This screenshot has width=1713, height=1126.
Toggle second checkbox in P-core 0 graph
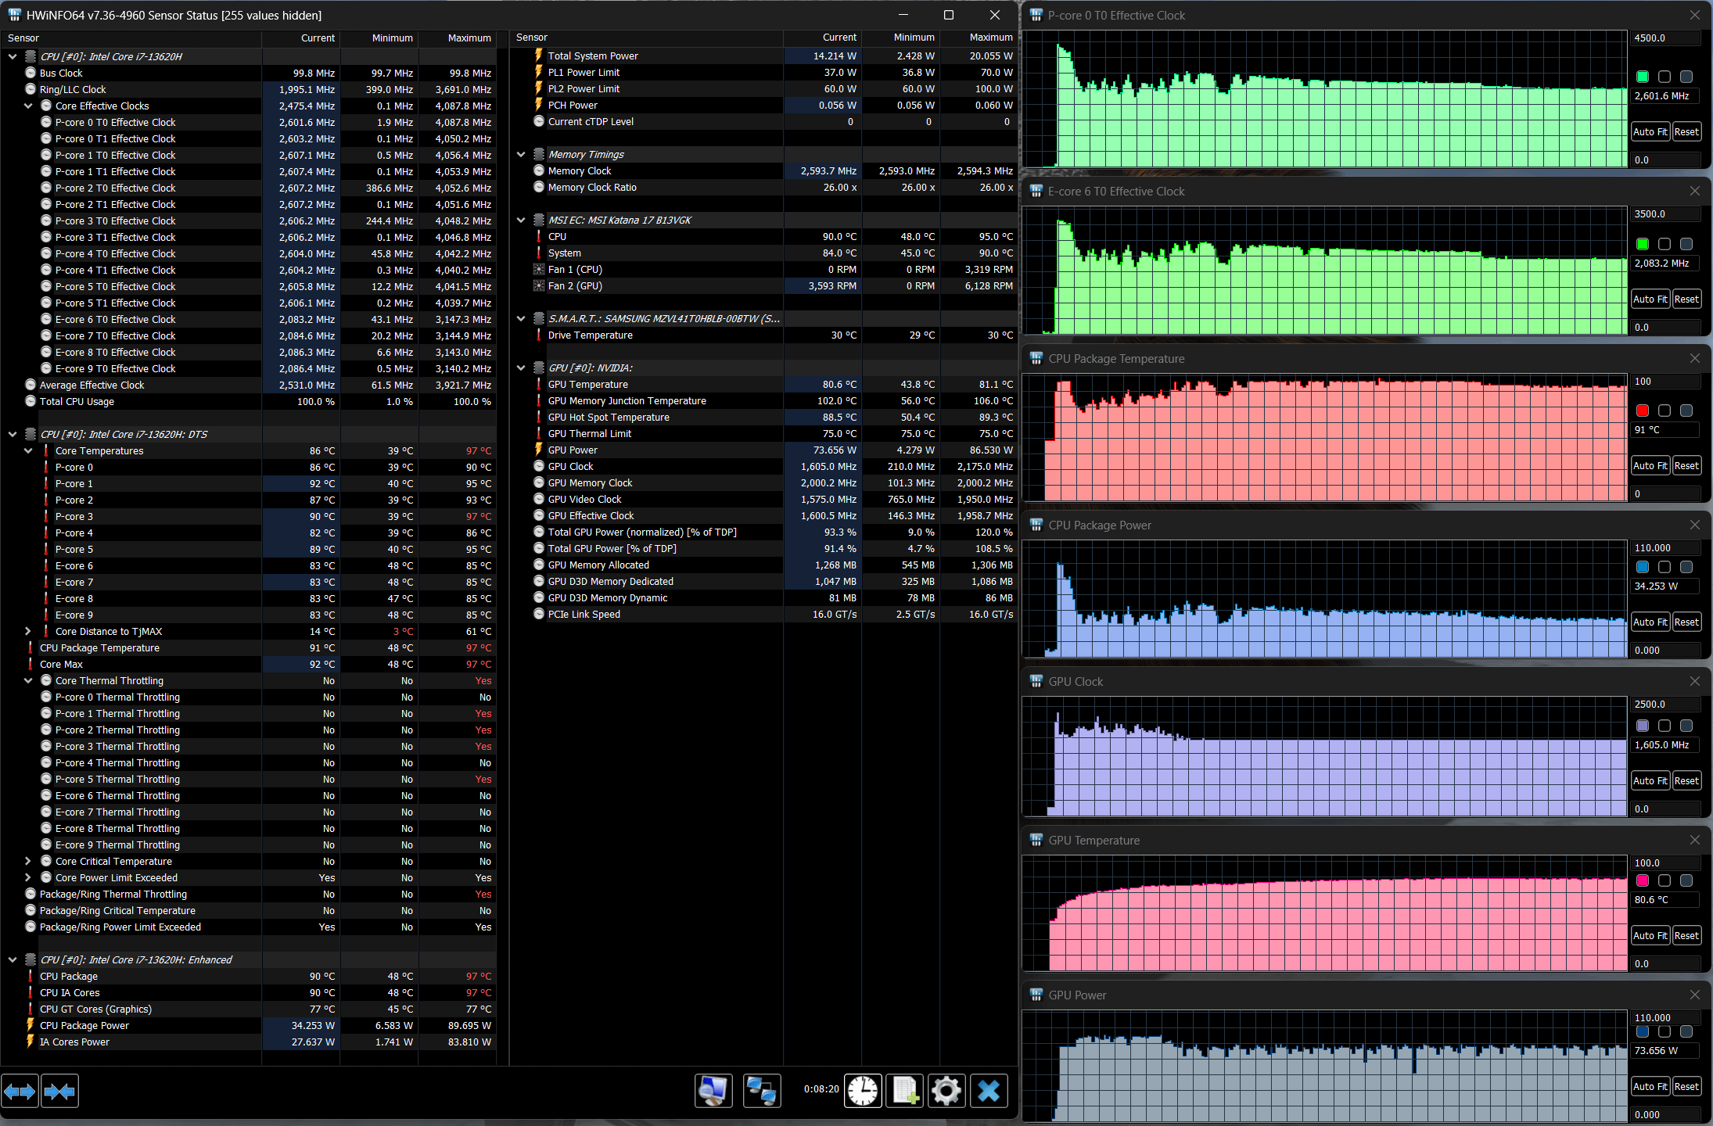click(x=1665, y=77)
